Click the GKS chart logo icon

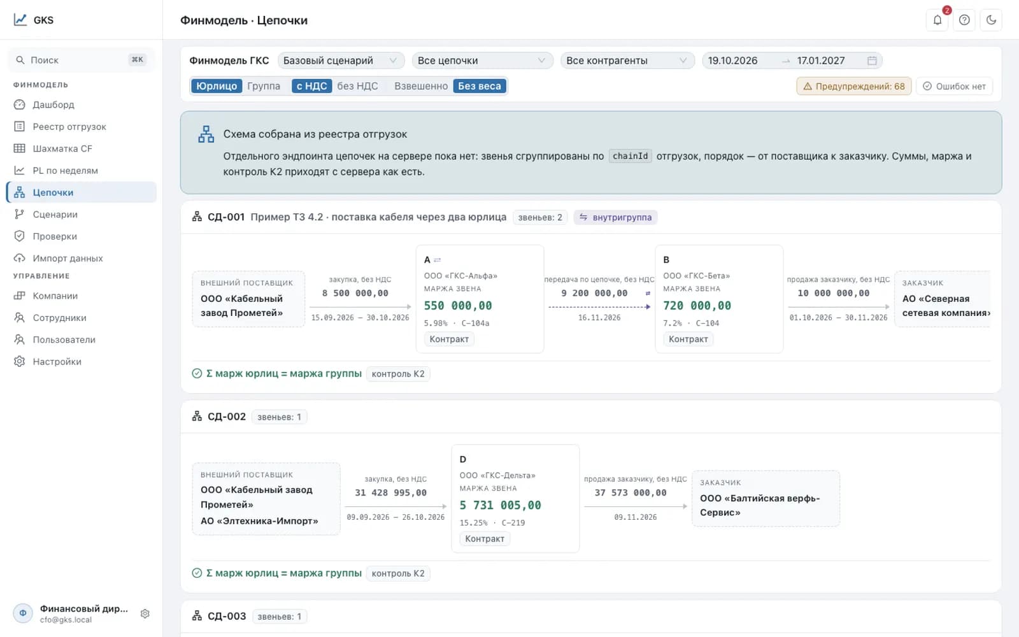pos(20,20)
